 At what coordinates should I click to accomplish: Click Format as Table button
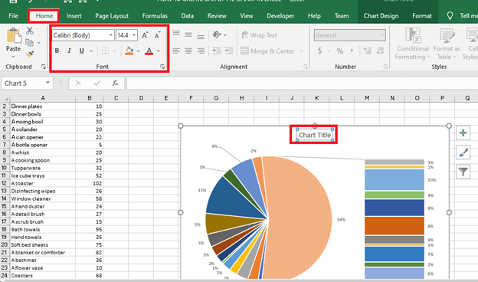(447, 43)
